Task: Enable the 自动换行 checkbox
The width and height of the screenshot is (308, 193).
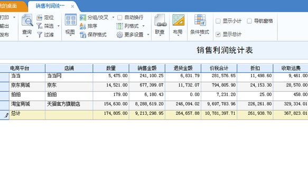Action: [120, 17]
